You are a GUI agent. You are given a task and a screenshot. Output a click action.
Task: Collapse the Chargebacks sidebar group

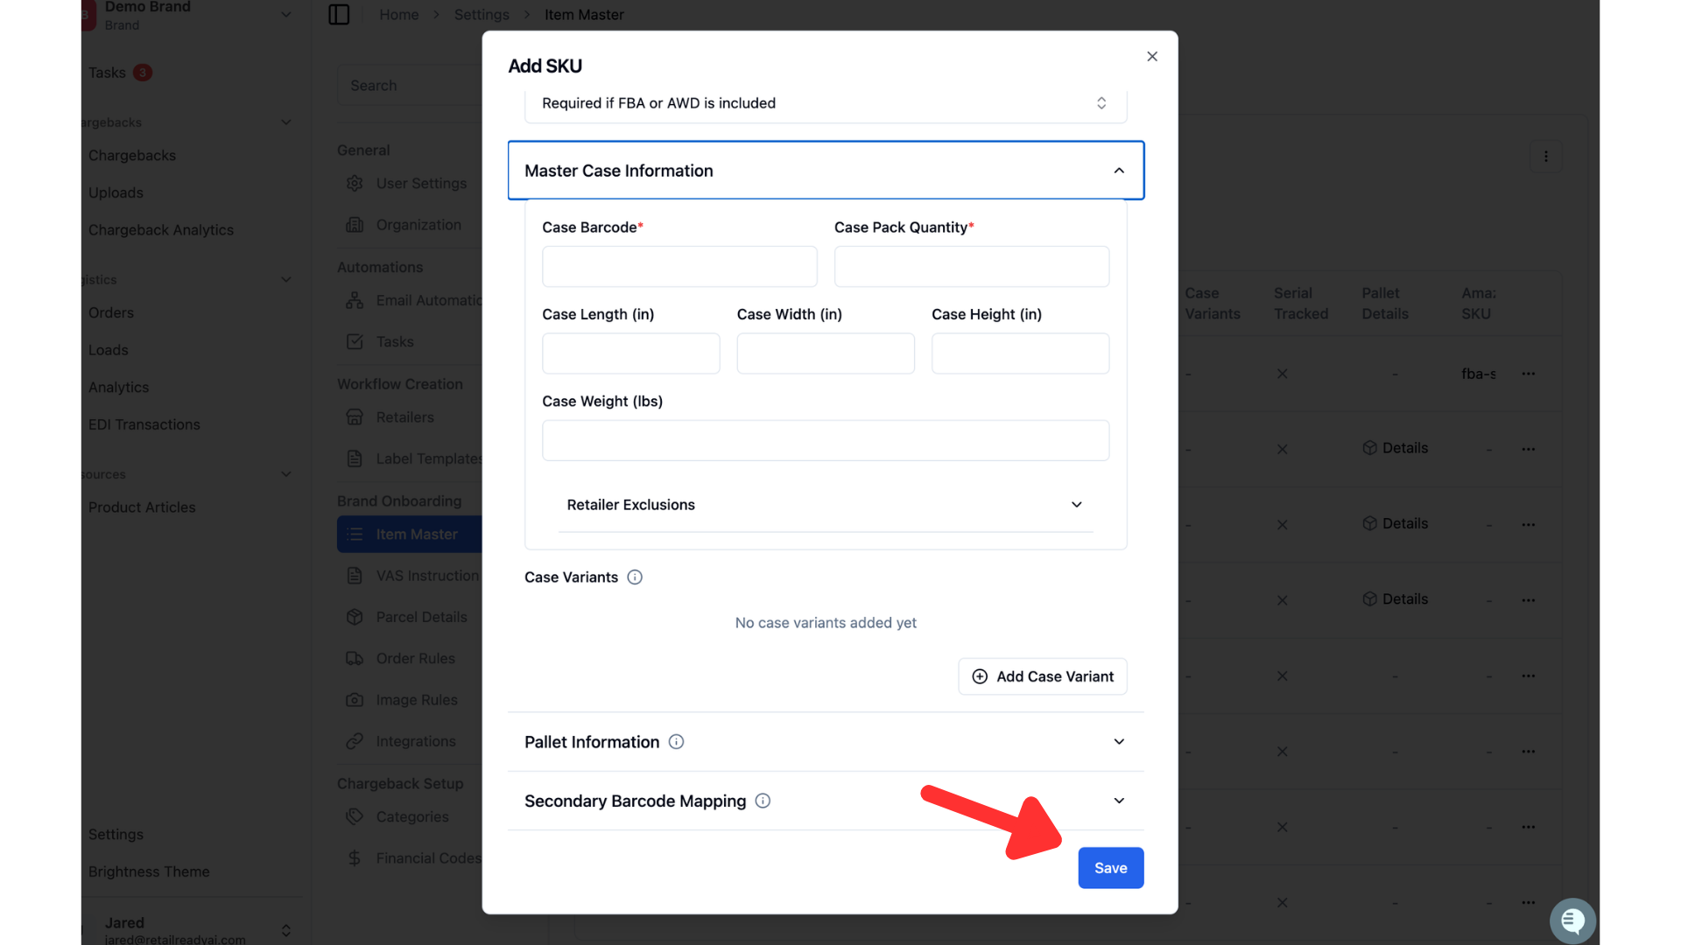click(x=285, y=122)
